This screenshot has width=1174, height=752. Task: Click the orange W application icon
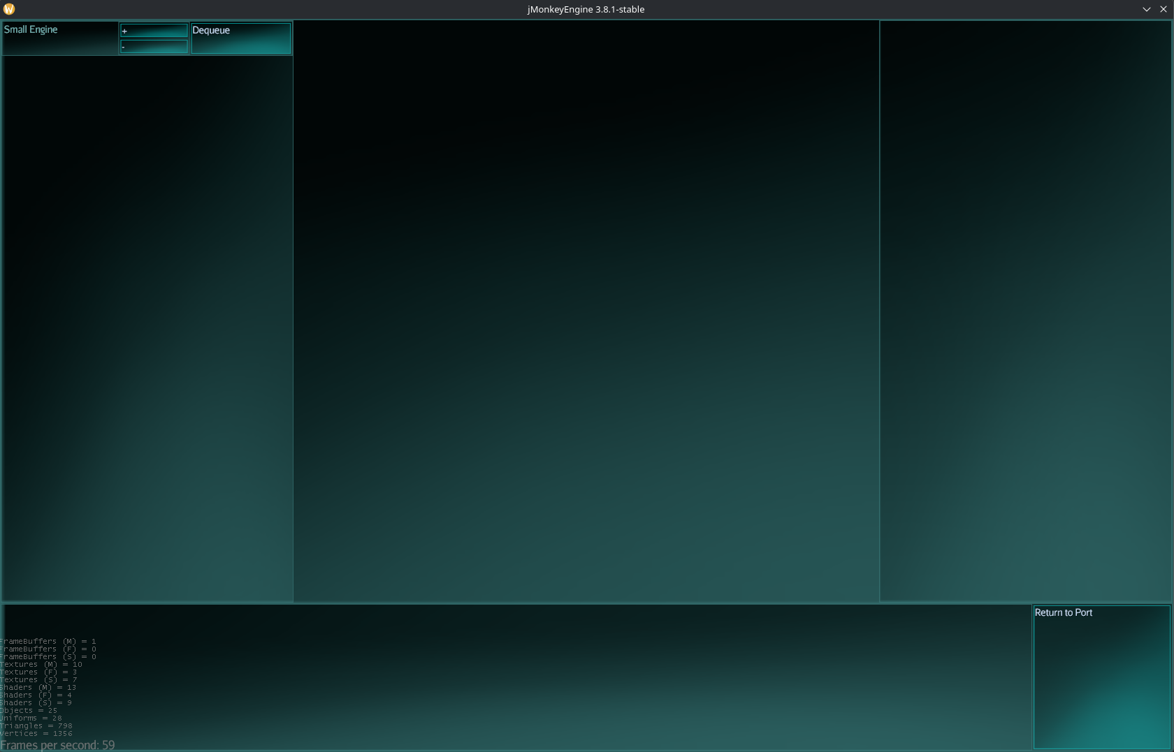(x=9, y=9)
